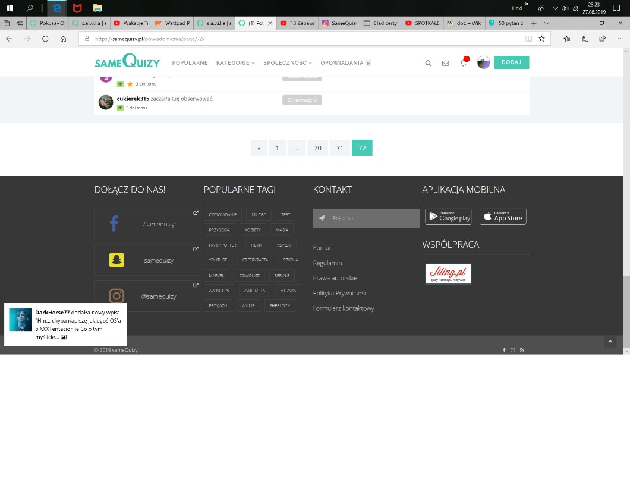
Task: Open the Regulamin footer link
Action: coord(327,263)
